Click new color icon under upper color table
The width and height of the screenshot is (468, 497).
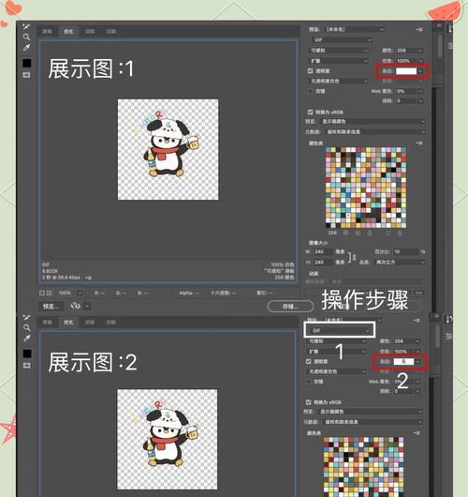pos(388,233)
